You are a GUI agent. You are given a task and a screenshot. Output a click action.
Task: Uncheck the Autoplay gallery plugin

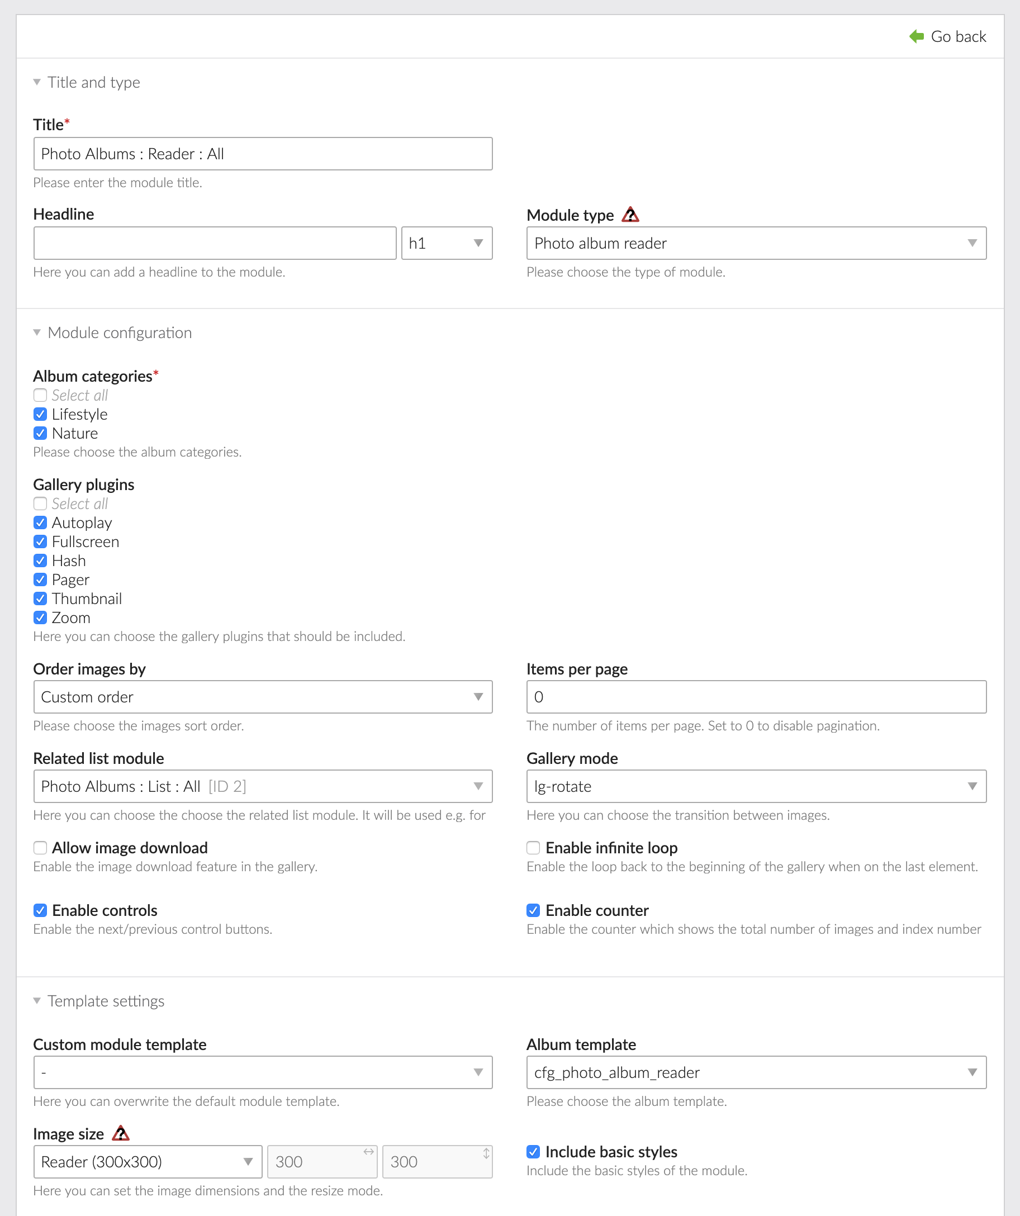click(x=40, y=522)
